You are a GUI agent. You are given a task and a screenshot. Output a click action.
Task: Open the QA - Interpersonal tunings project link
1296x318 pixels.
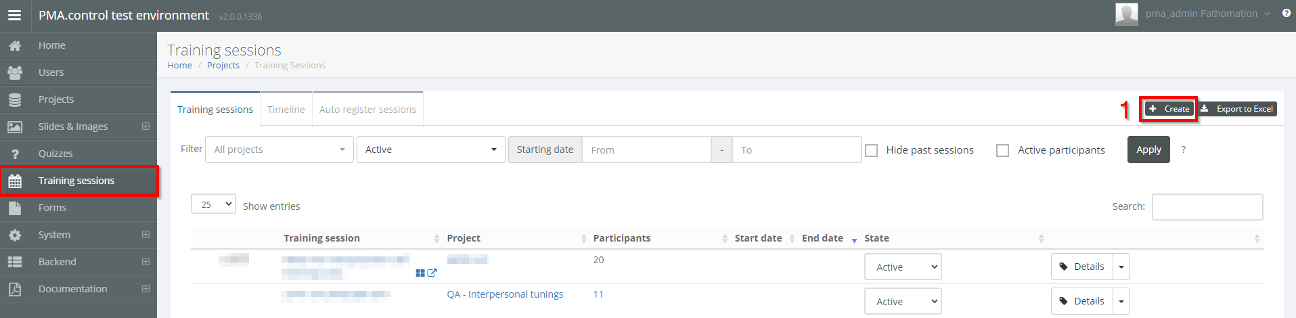pos(505,294)
